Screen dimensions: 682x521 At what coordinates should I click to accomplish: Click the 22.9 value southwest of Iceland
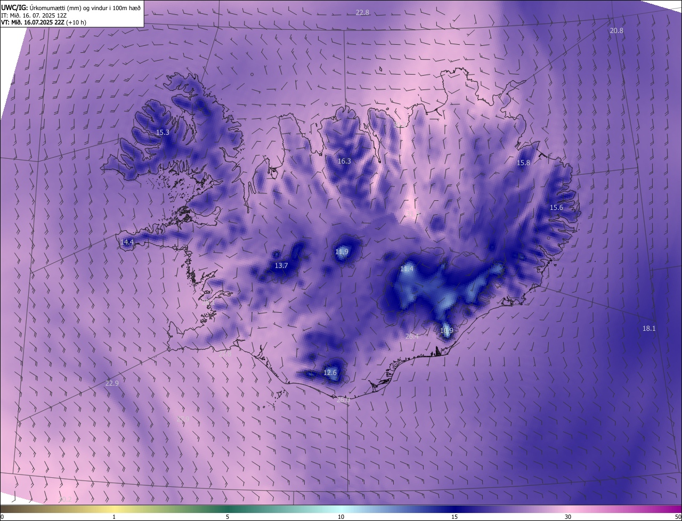[x=112, y=382]
